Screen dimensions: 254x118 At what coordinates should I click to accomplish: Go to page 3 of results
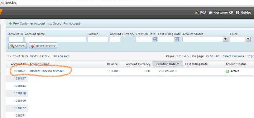(182, 56)
